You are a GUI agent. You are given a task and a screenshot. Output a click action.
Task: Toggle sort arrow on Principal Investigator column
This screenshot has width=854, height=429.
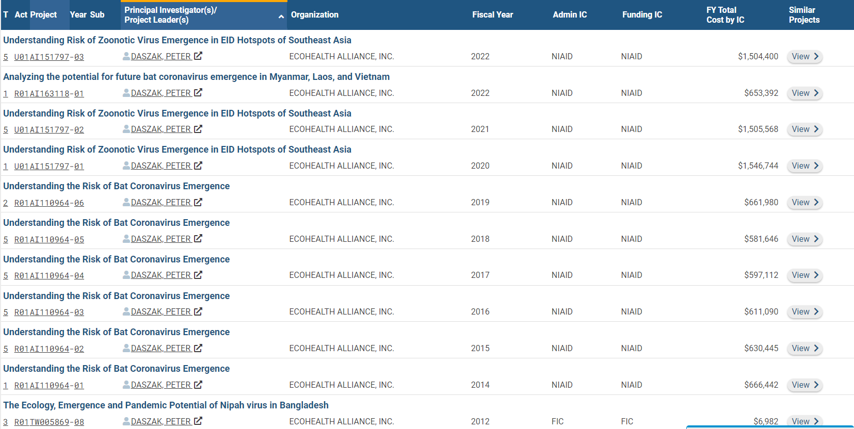click(x=281, y=16)
